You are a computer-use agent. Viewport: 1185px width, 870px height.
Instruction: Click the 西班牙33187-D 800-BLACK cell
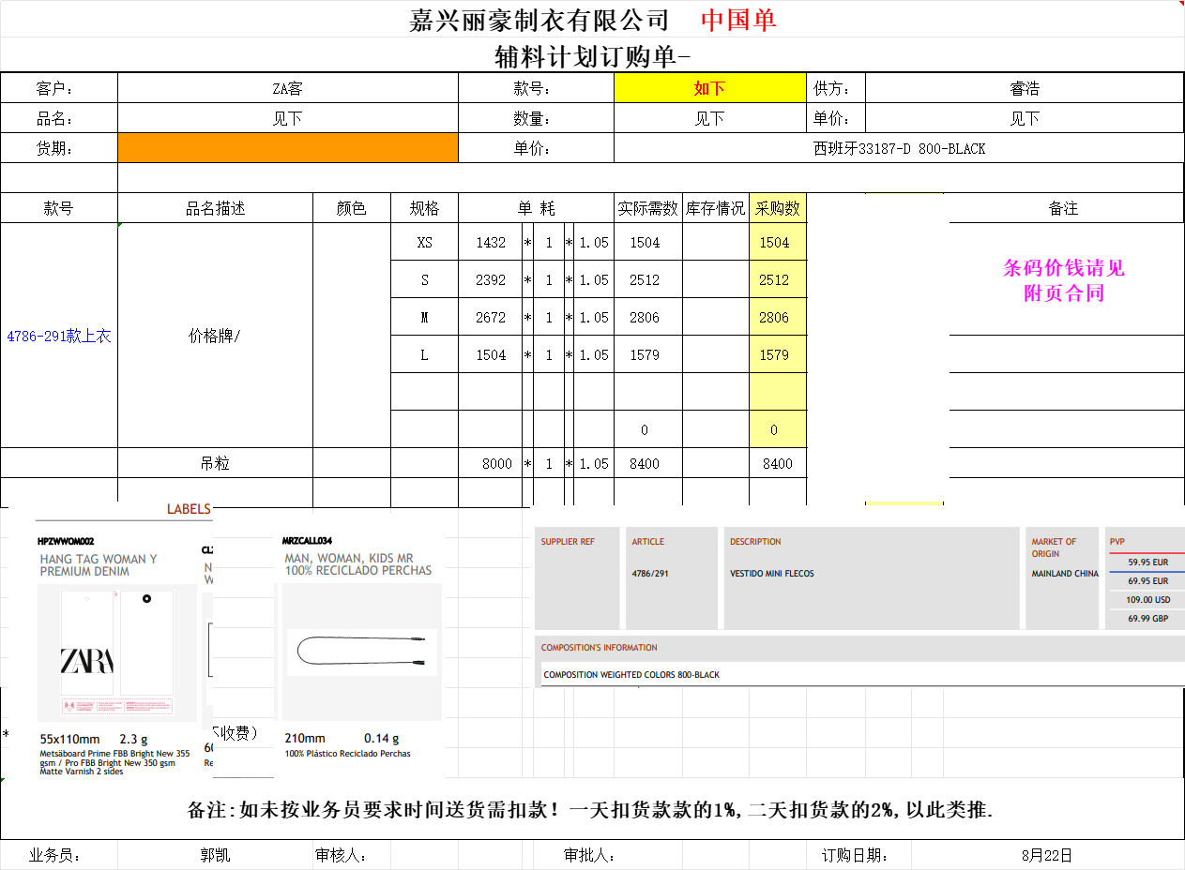[898, 148]
